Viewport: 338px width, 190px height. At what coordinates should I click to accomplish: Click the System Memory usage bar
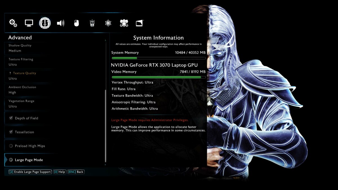click(159, 58)
